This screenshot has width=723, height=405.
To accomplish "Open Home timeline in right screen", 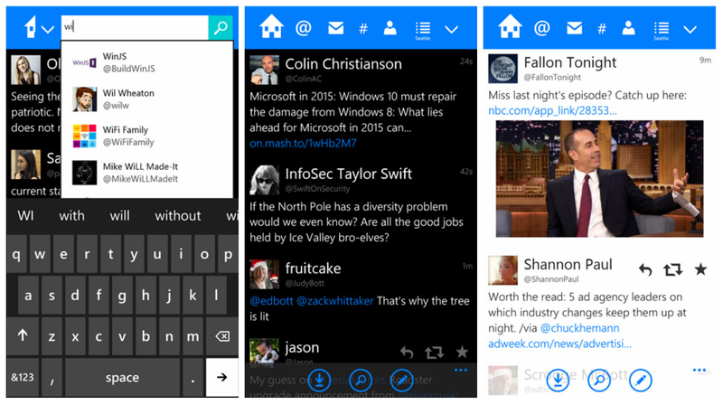I will (x=510, y=27).
